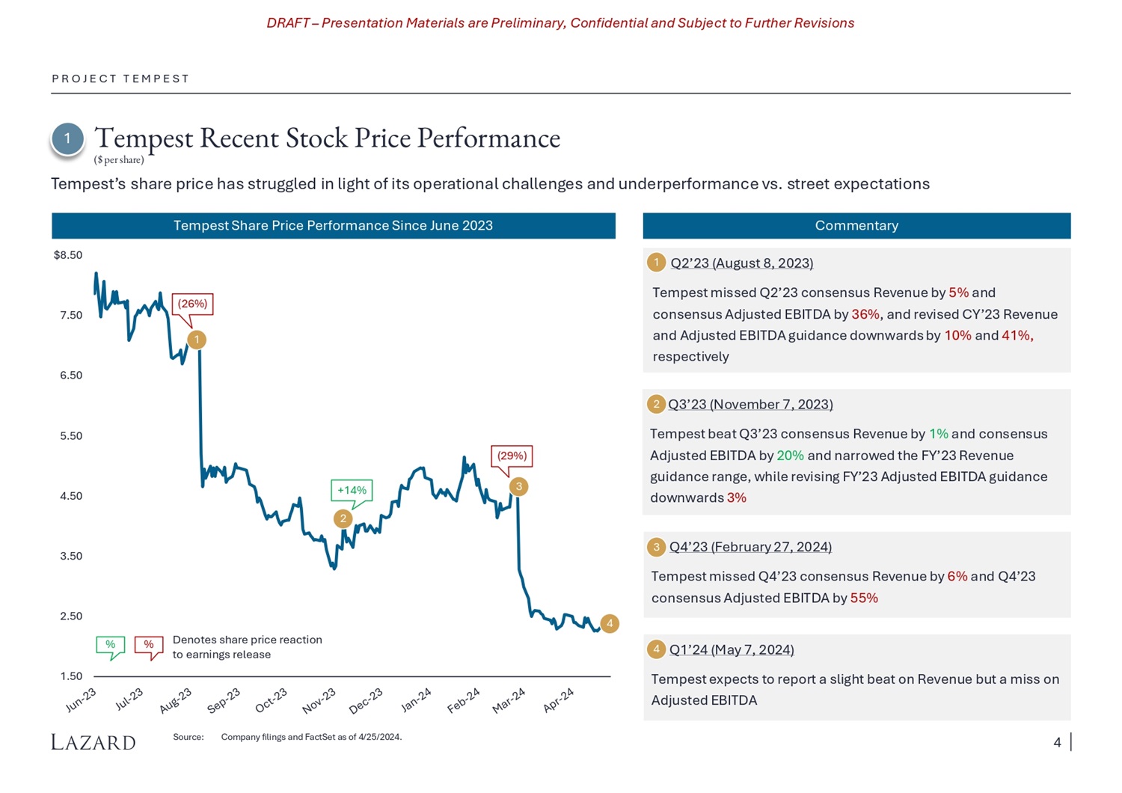
Task: Click the green +14% callout bubble
Action: coord(352,491)
